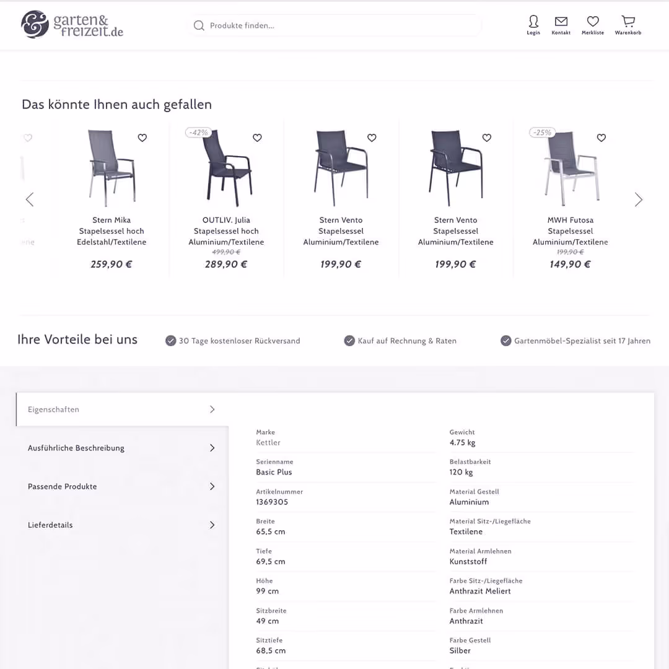Open the Passende Produkte section
This screenshot has height=669, width=669.
coord(62,486)
